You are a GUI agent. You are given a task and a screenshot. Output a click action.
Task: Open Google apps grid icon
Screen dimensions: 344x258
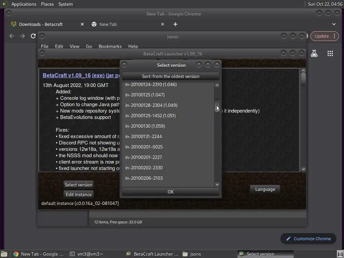[330, 53]
